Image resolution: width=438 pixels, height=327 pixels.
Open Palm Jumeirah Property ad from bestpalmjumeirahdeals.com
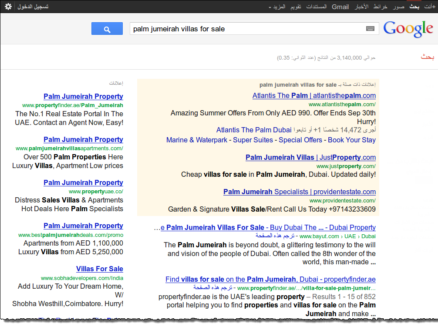[x=83, y=226]
